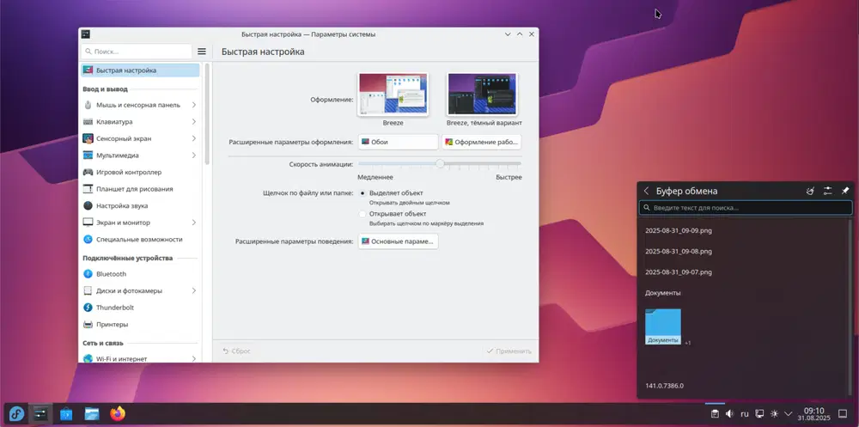Expand the Сенсорный экран chevron
This screenshot has width=859, height=427.
(194, 138)
